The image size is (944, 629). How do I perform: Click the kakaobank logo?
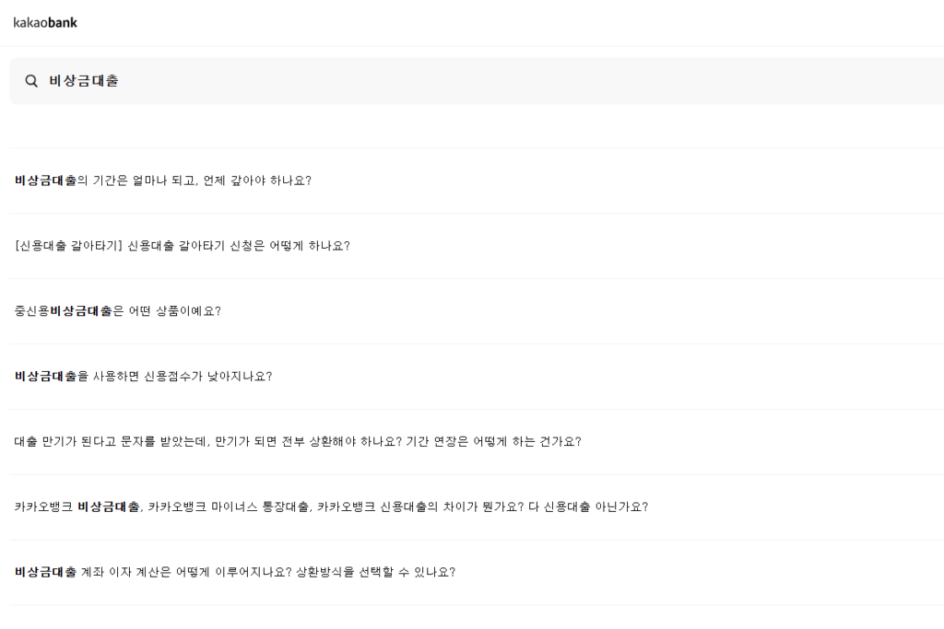[x=44, y=22]
